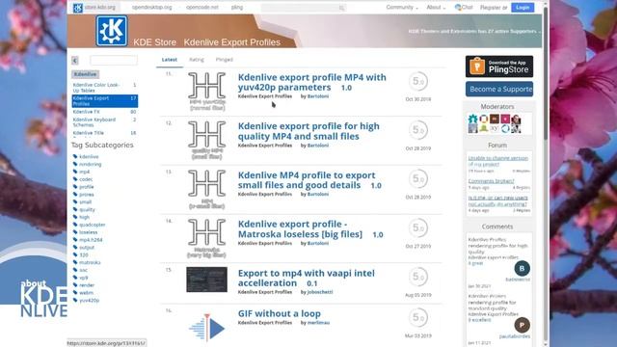Click the 'render' tag
Image resolution: width=617 pixels, height=347 pixels.
pos(87,285)
